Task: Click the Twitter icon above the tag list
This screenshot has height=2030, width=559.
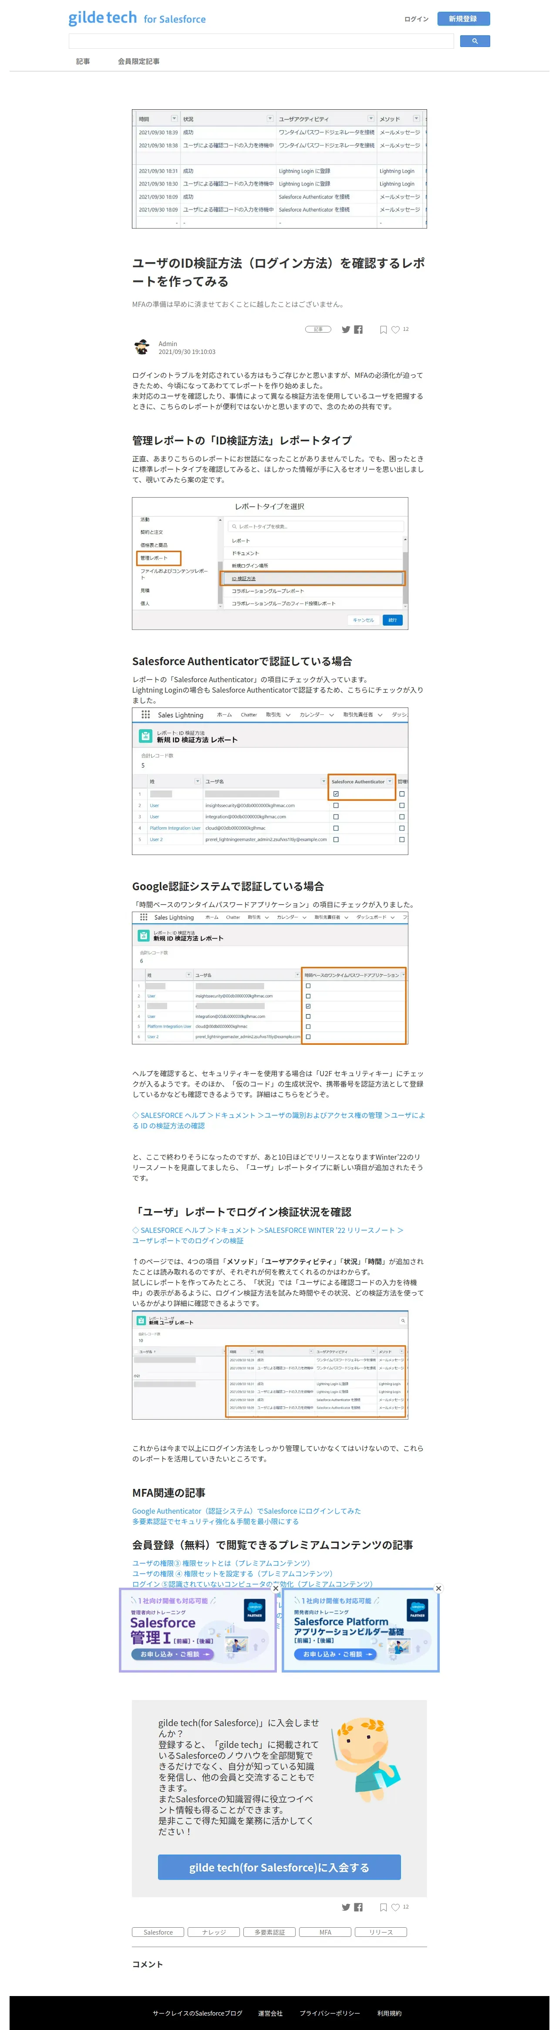Action: point(345,1907)
